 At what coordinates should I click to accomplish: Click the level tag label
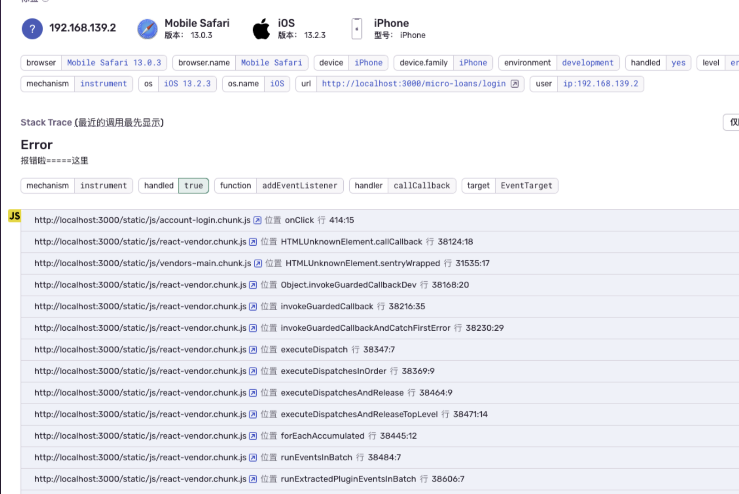pyautogui.click(x=711, y=63)
